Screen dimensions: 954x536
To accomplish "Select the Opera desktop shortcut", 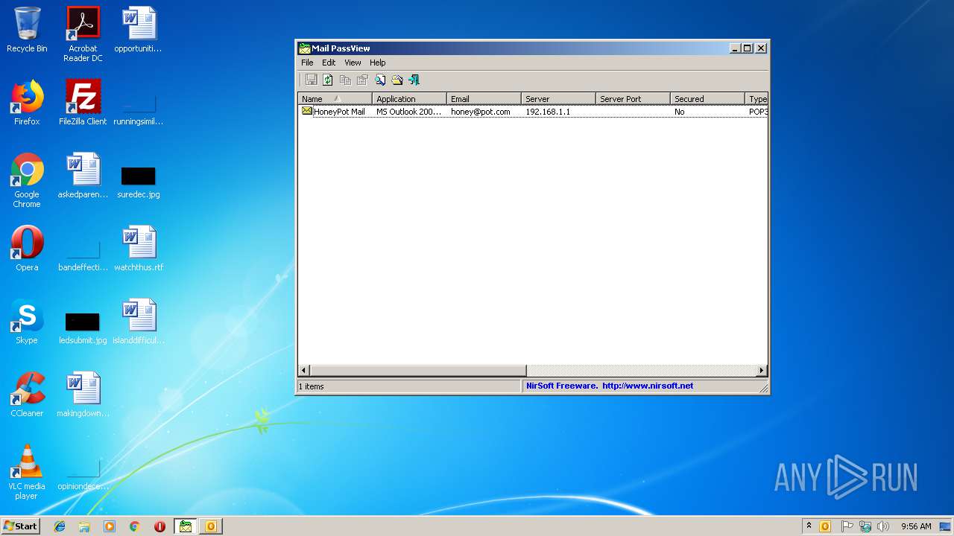I will 27,249.
